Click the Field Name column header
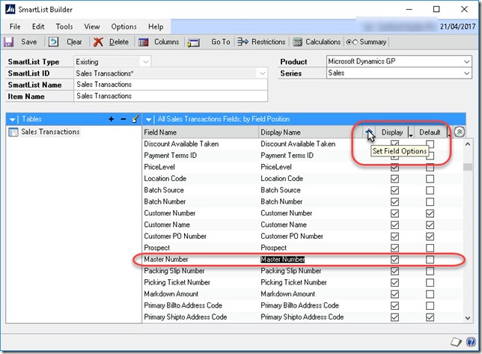Image resolution: width=482 pixels, height=354 pixels. [x=201, y=132]
